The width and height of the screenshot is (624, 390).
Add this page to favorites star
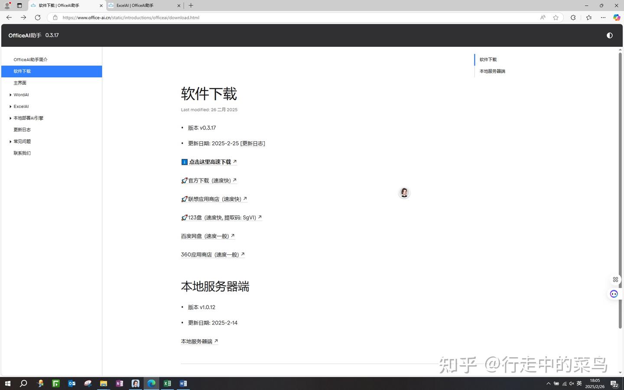pyautogui.click(x=556, y=17)
